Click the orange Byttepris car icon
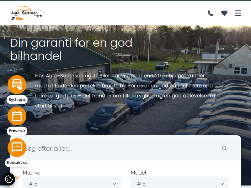The width and height of the screenshot is (251, 188). pyautogui.click(x=17, y=85)
